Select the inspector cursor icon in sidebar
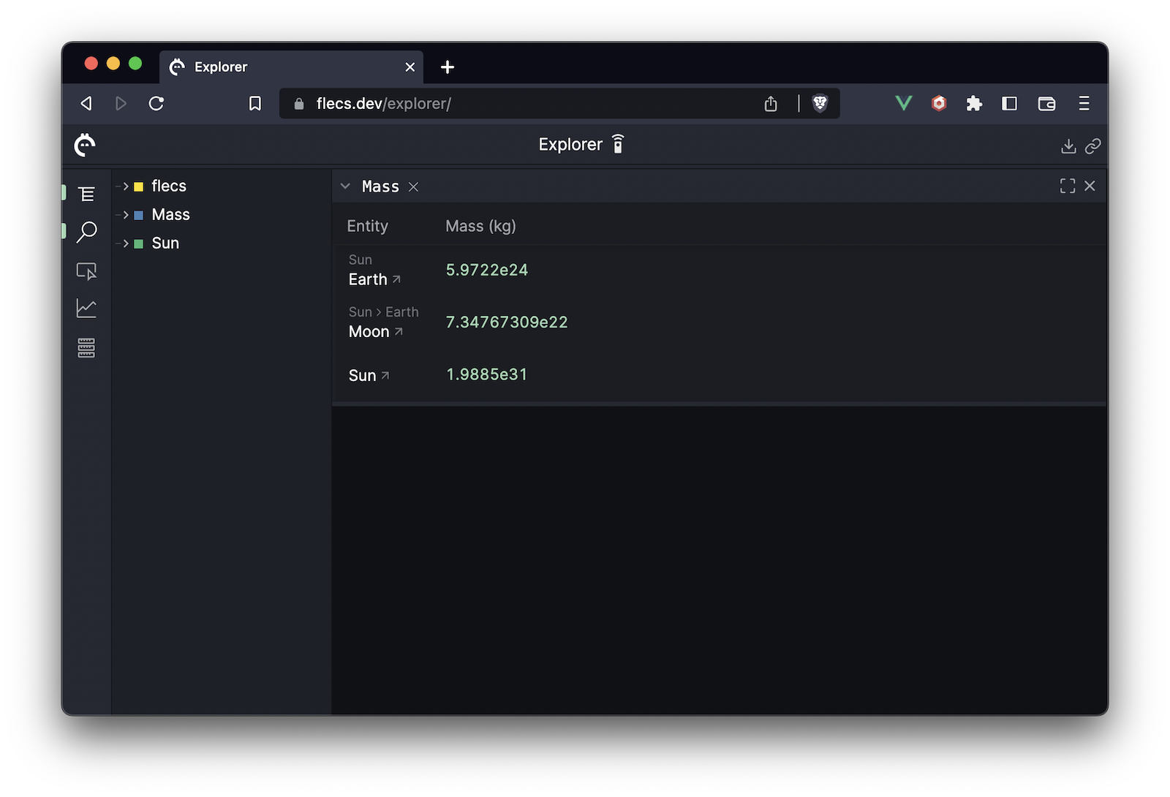 click(86, 271)
